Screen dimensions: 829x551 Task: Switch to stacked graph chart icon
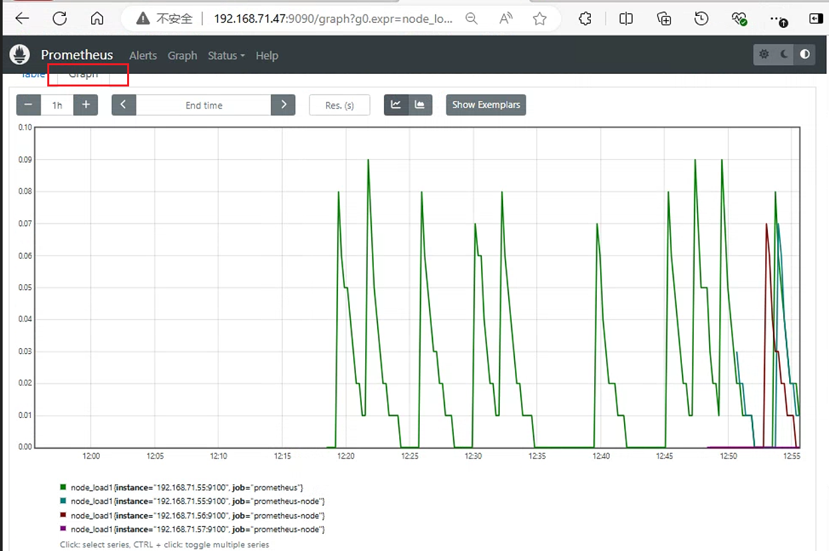coord(420,104)
